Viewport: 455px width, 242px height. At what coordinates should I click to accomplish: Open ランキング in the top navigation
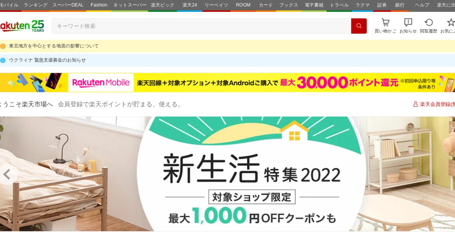(36, 5)
